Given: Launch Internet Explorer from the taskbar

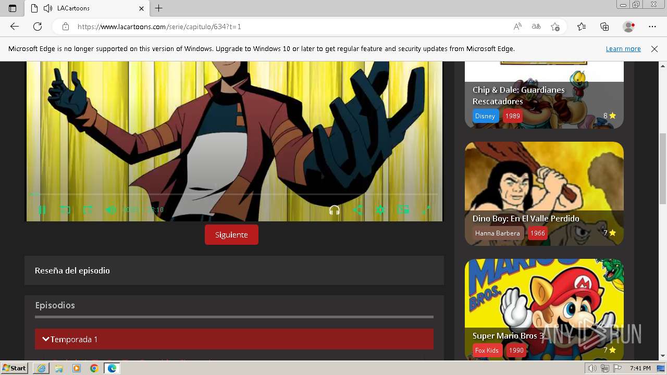Looking at the screenshot, I should click(x=41, y=368).
